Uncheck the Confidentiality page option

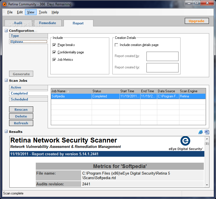(x=54, y=52)
